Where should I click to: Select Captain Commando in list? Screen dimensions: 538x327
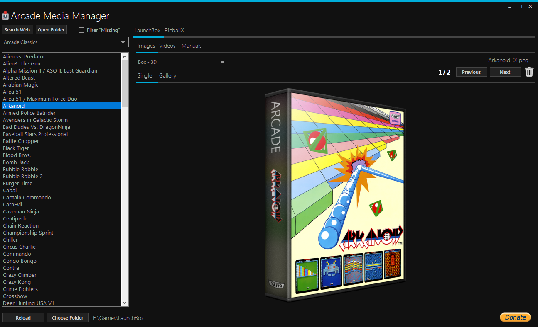point(62,198)
